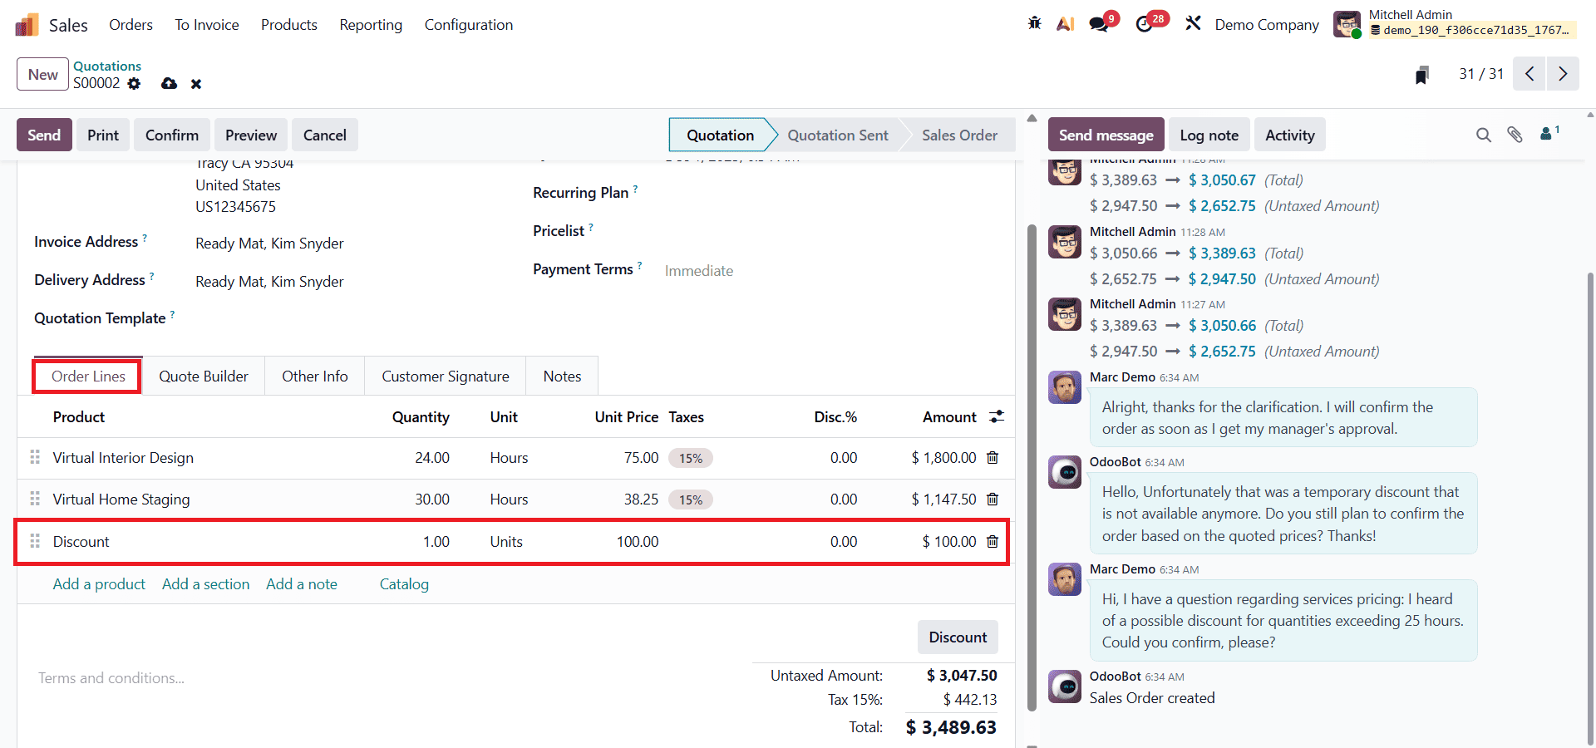The image size is (1596, 748).
Task: Open the debug bug report icon
Action: point(1033,23)
